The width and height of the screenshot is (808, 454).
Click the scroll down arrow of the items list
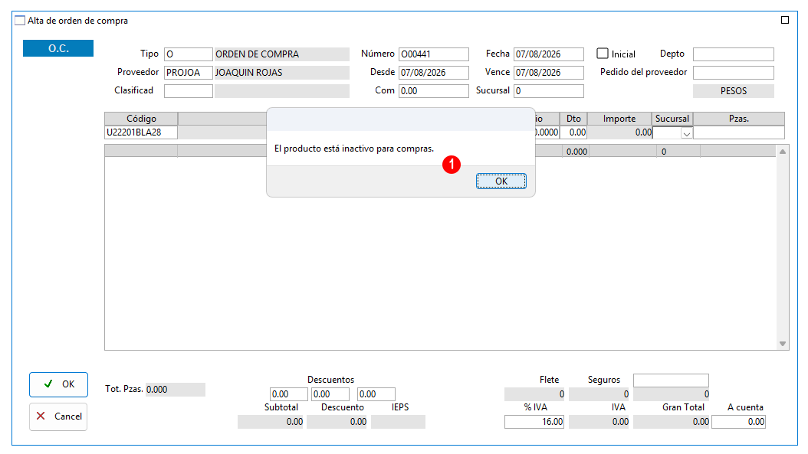tap(782, 344)
